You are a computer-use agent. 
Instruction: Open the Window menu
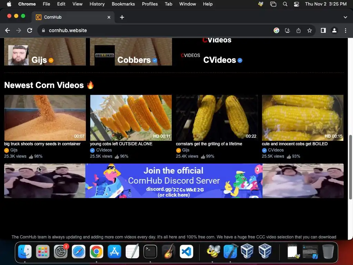click(188, 4)
